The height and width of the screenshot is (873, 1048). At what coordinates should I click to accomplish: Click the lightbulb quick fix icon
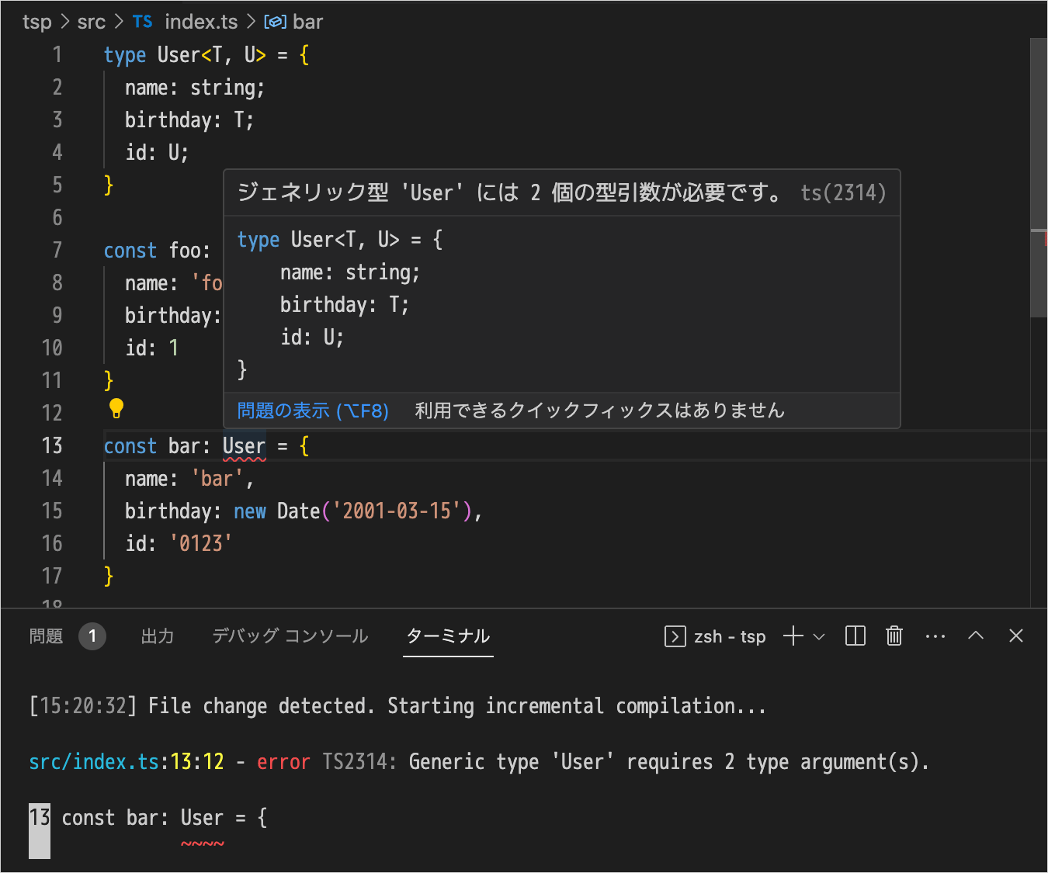pos(116,408)
